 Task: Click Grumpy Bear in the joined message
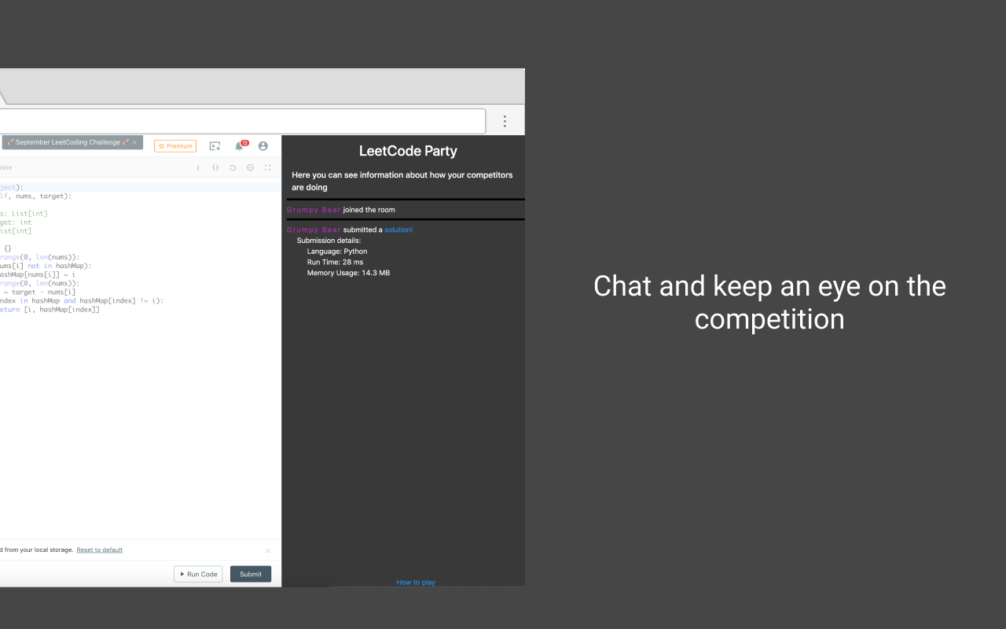tap(314, 210)
